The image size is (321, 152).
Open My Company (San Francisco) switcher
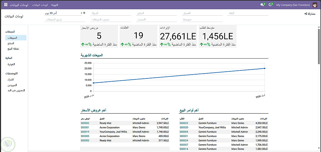click(x=293, y=5)
